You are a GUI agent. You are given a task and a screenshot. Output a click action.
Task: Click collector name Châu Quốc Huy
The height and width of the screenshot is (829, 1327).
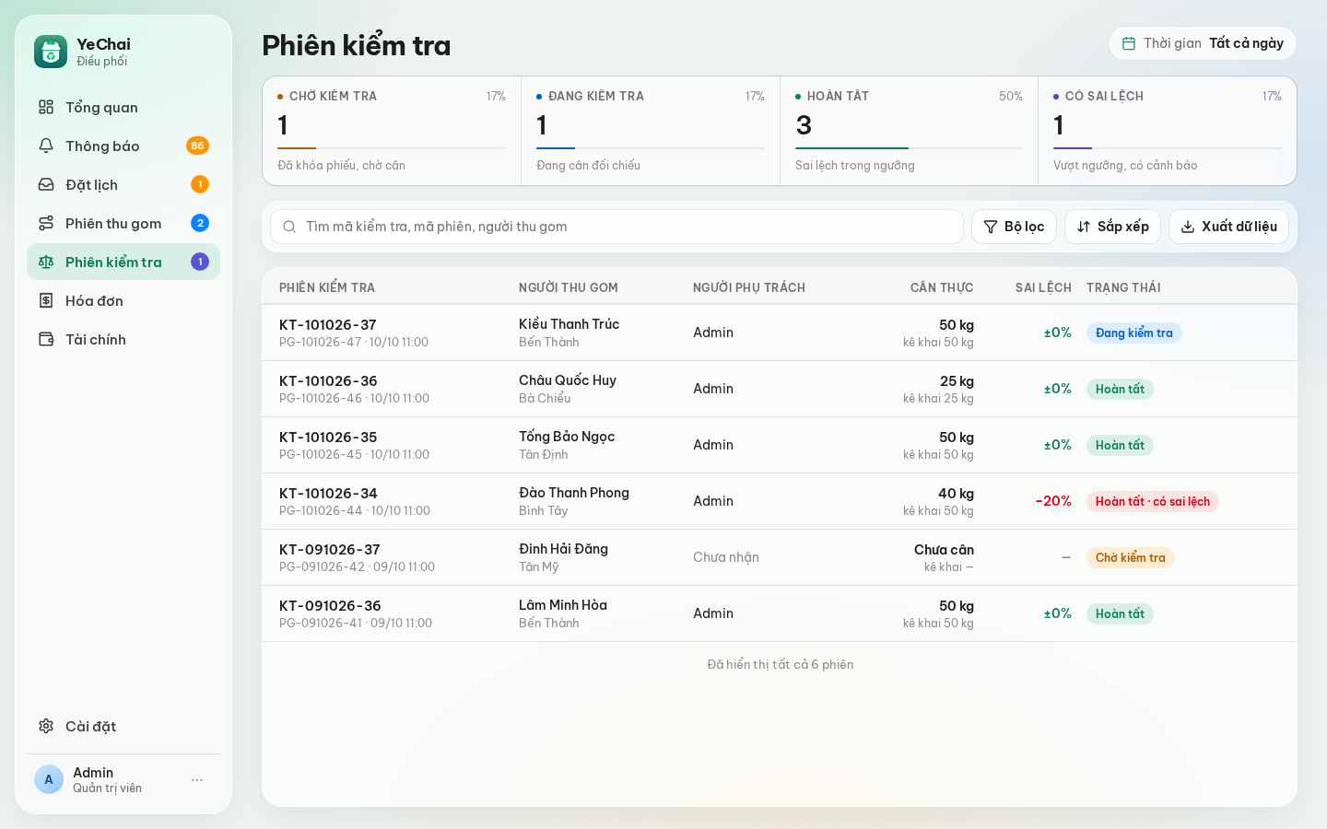tap(568, 380)
